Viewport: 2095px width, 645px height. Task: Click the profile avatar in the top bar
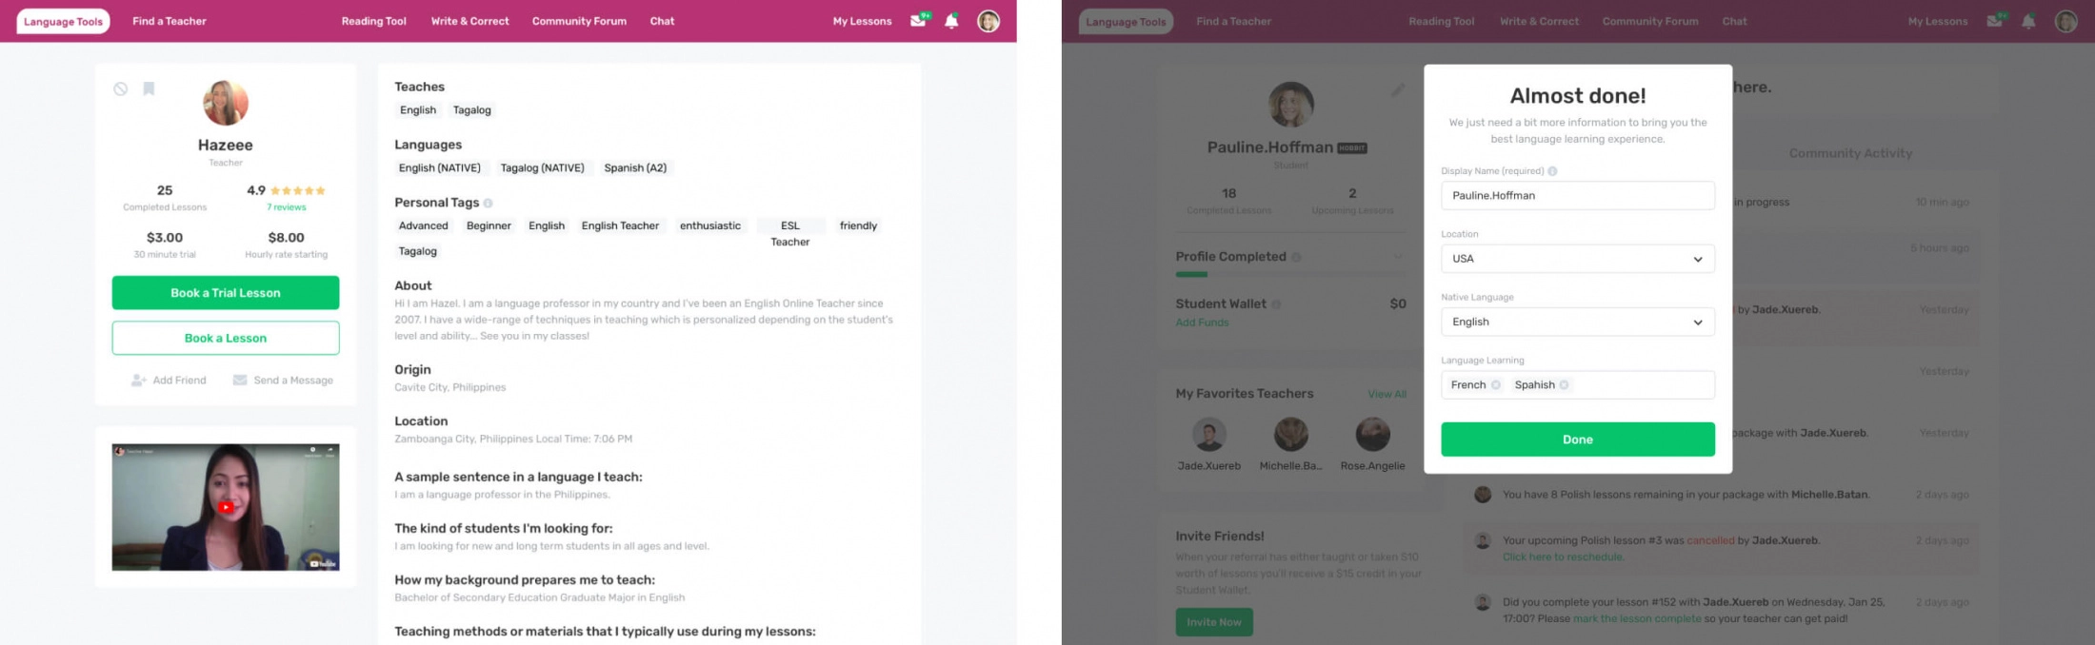[988, 20]
